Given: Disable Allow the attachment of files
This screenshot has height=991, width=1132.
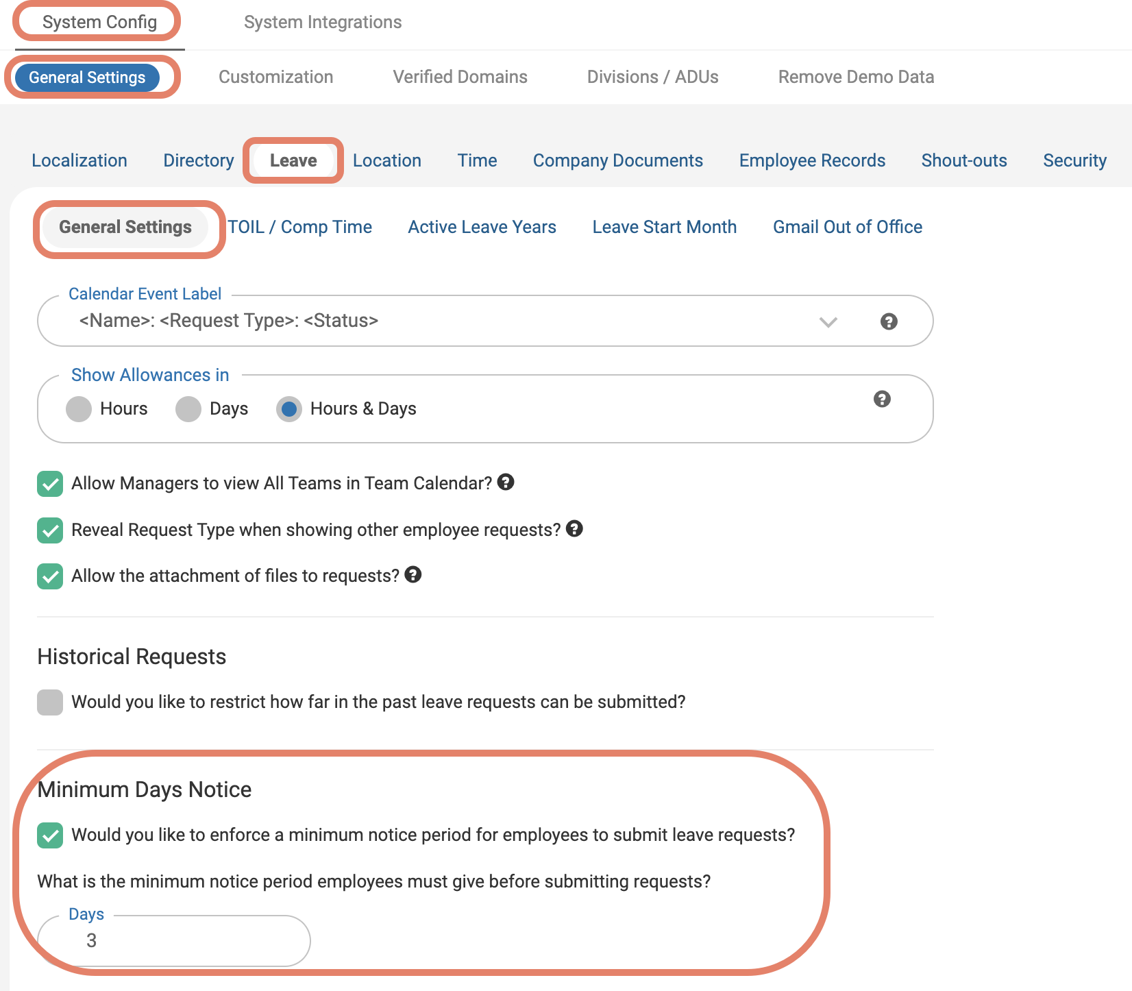Looking at the screenshot, I should [x=49, y=576].
